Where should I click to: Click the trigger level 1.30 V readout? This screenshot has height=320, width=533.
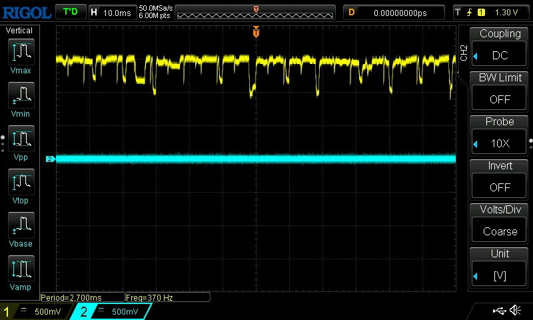506,13
